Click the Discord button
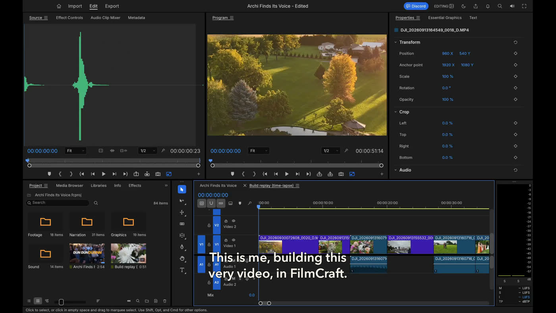 pyautogui.click(x=416, y=6)
